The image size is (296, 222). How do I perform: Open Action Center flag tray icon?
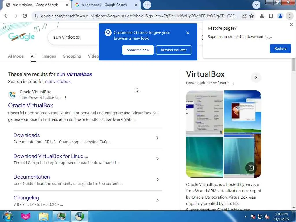253,217
